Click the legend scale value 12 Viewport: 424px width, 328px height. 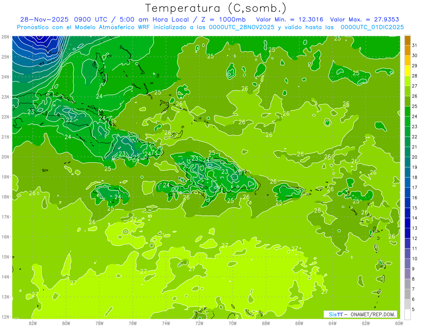click(x=414, y=238)
